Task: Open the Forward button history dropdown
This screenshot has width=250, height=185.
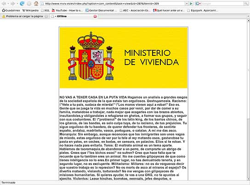Action: [x=17, y=4]
